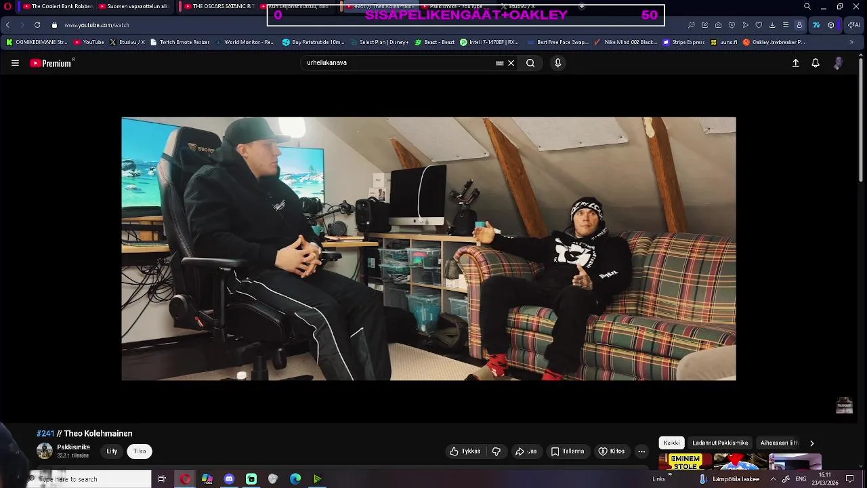Open YouTube notifications bell
Viewport: 867px width, 488px height.
pos(816,63)
